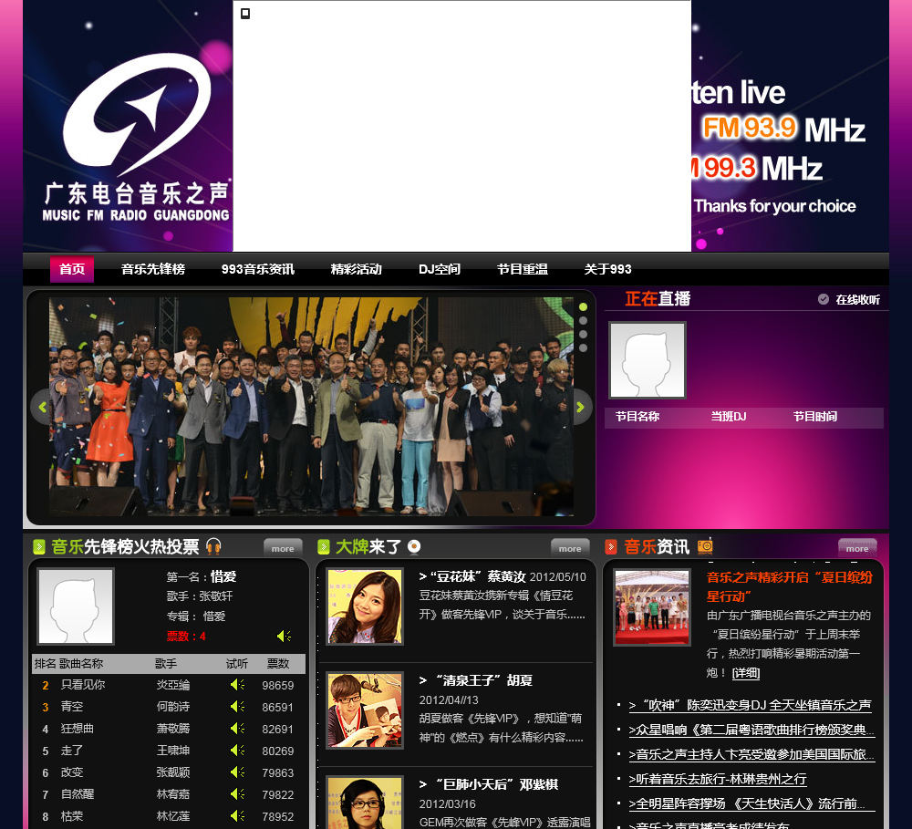Click the singer name 林忆莲
This screenshot has width=912, height=829.
point(172,816)
